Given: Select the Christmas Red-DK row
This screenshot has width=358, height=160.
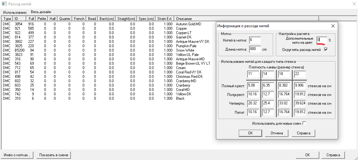Looking at the screenshot, I should [x=102, y=77].
